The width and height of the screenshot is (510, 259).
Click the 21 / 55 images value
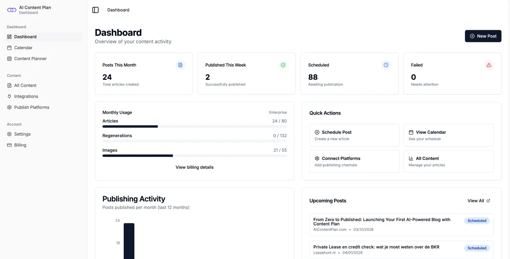pos(280,150)
